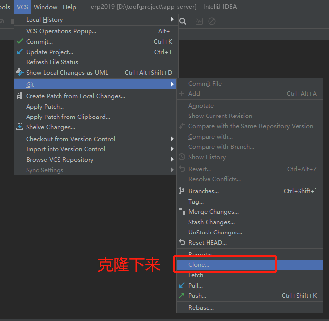Screen dimensions: 329x321
Task: Choose Pull... in Git submenu
Action: click(249, 285)
